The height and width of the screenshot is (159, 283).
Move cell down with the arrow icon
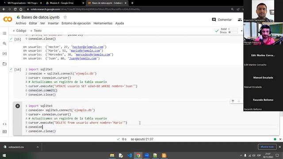[239, 101]
